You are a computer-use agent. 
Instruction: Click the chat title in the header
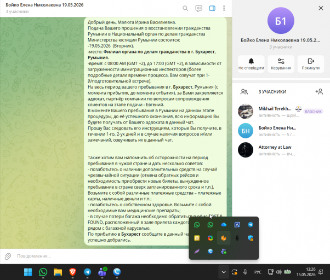point(44,5)
